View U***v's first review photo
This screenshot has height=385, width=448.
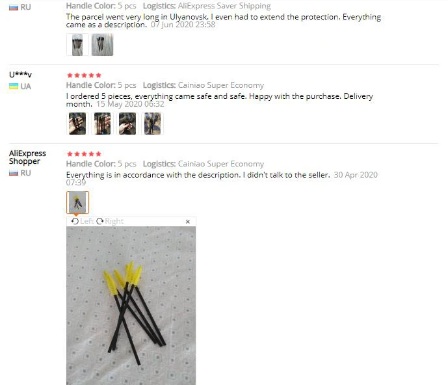pos(77,124)
